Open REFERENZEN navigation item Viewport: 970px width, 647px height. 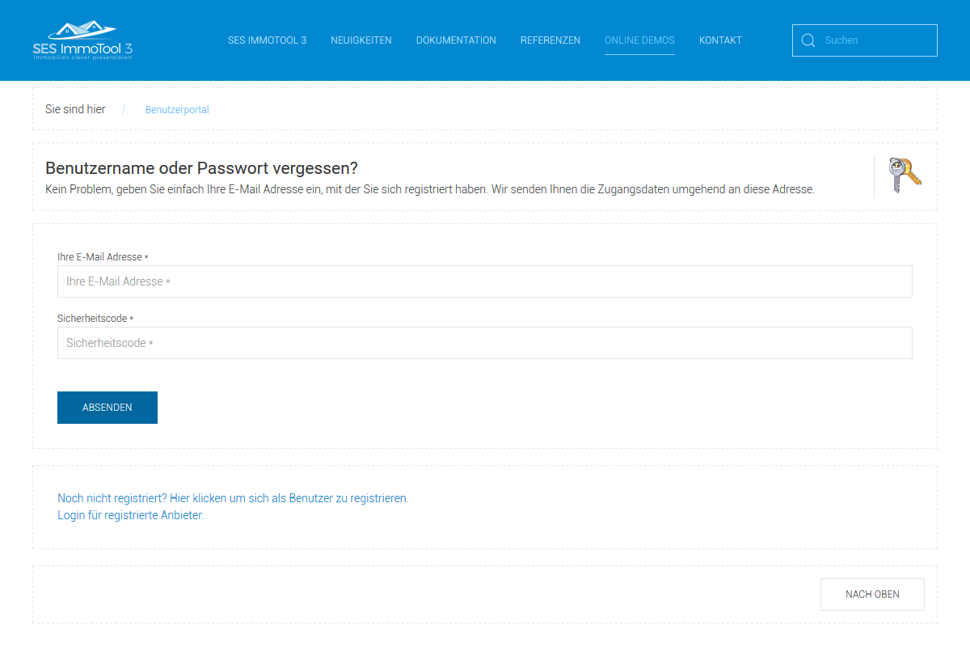pyautogui.click(x=550, y=40)
